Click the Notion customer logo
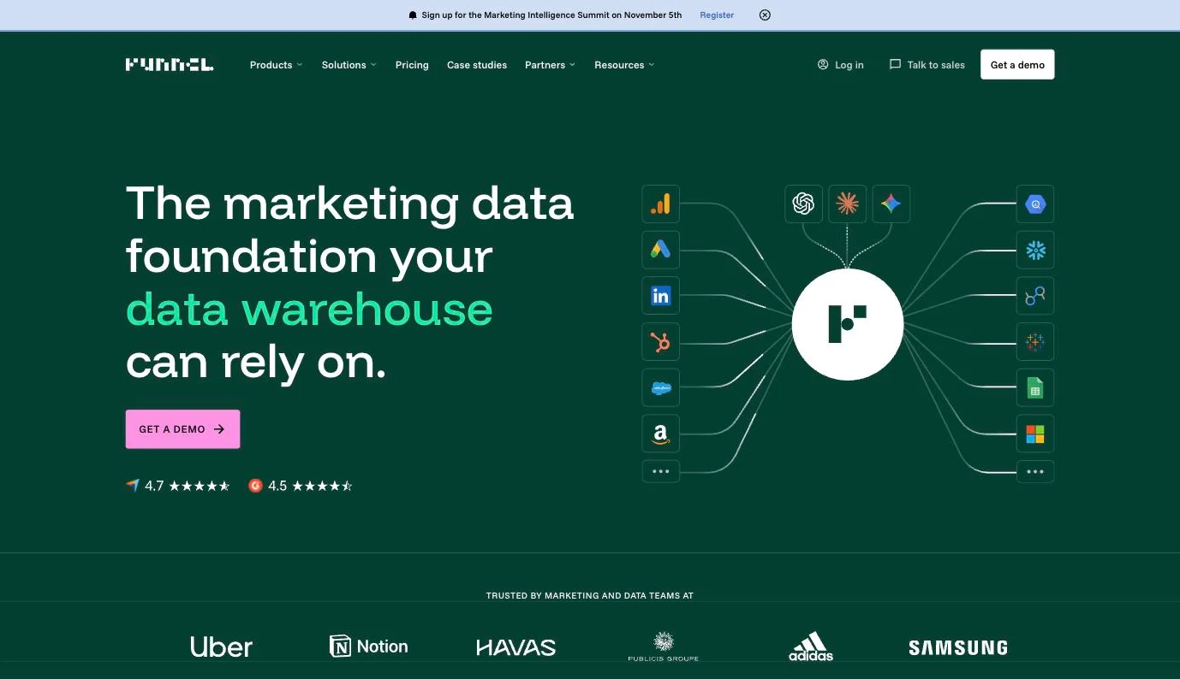1180x679 pixels. coord(369,647)
